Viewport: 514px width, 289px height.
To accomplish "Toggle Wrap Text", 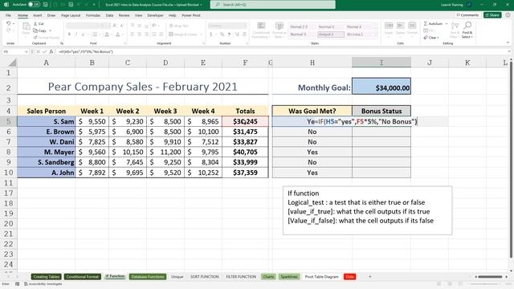I will pyautogui.click(x=178, y=26).
